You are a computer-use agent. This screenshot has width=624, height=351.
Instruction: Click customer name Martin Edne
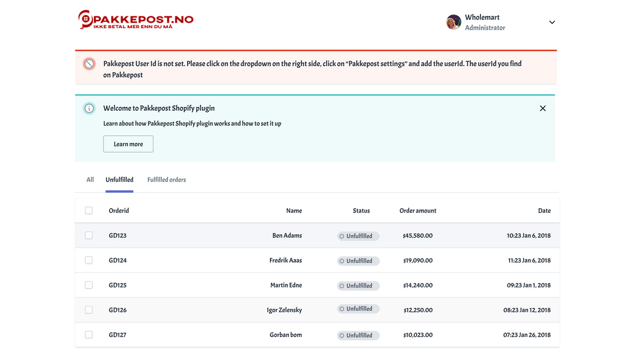point(286,285)
